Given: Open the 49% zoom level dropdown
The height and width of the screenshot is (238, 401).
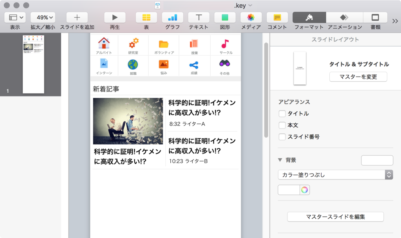Looking at the screenshot, I should tap(43, 17).
